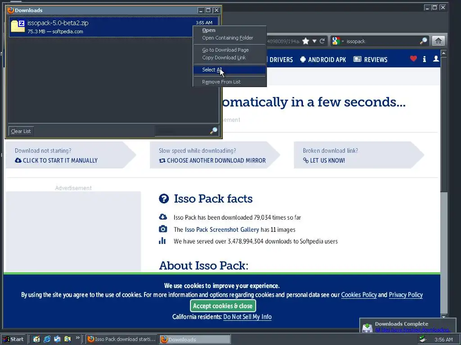
Task: Open the Windows Start menu
Action: (x=13, y=339)
